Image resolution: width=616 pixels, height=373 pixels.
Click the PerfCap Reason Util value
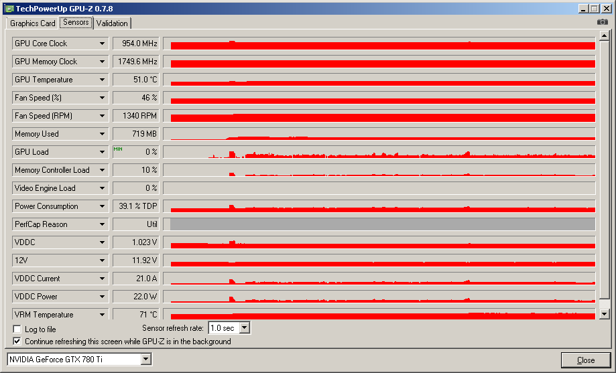pos(135,224)
